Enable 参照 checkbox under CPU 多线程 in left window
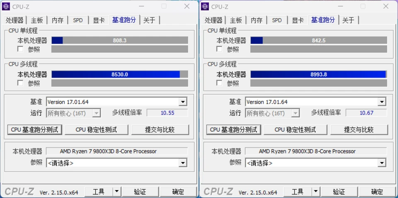The width and height of the screenshot is (398, 198). coord(20,83)
